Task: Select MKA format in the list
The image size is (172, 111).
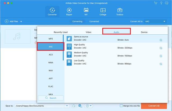Action: click(x=51, y=94)
